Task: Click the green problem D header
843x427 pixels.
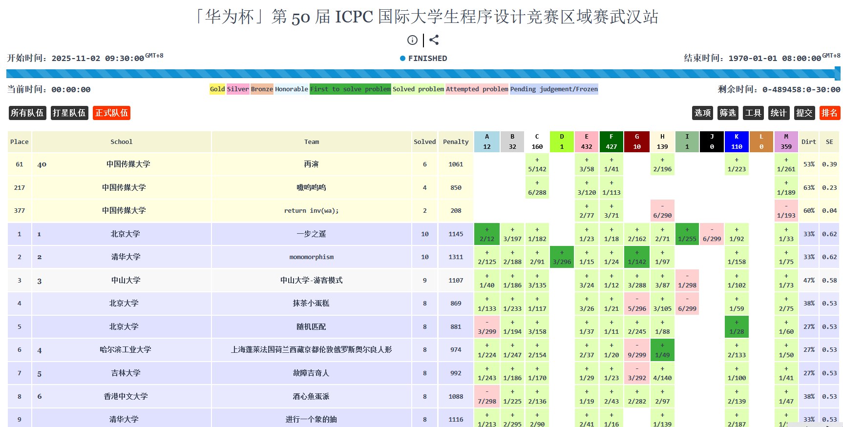Action: pyautogui.click(x=562, y=142)
